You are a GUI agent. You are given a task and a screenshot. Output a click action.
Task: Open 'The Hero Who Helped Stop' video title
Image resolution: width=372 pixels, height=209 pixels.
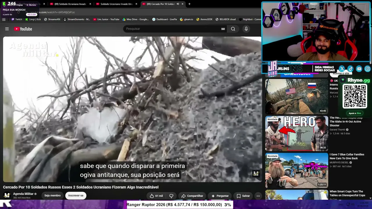pos(346,122)
